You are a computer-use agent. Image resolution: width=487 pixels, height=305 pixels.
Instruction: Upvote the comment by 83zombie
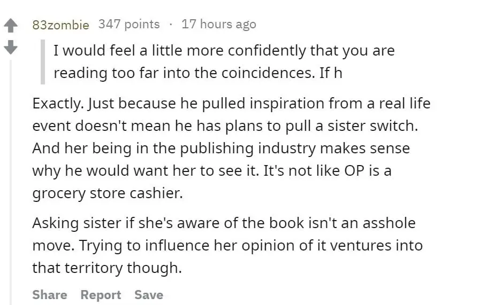coord(11,26)
